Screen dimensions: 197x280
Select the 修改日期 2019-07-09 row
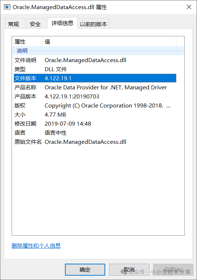pos(95,123)
